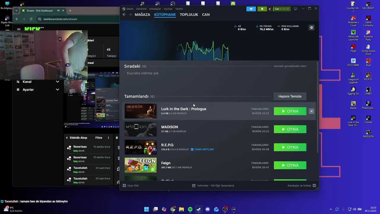Open the Kick hamburger menu
The height and width of the screenshot is (214, 380).
[x=19, y=29]
